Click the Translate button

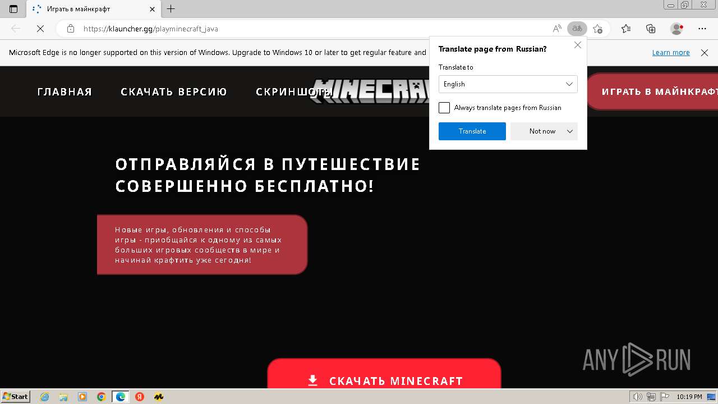coord(472,131)
